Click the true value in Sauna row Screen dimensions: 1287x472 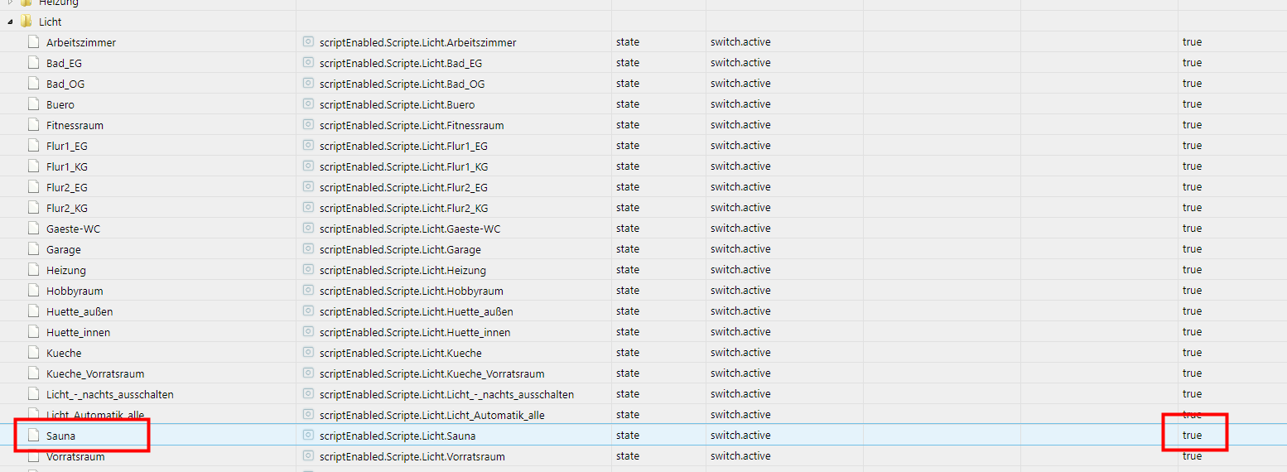click(1192, 436)
